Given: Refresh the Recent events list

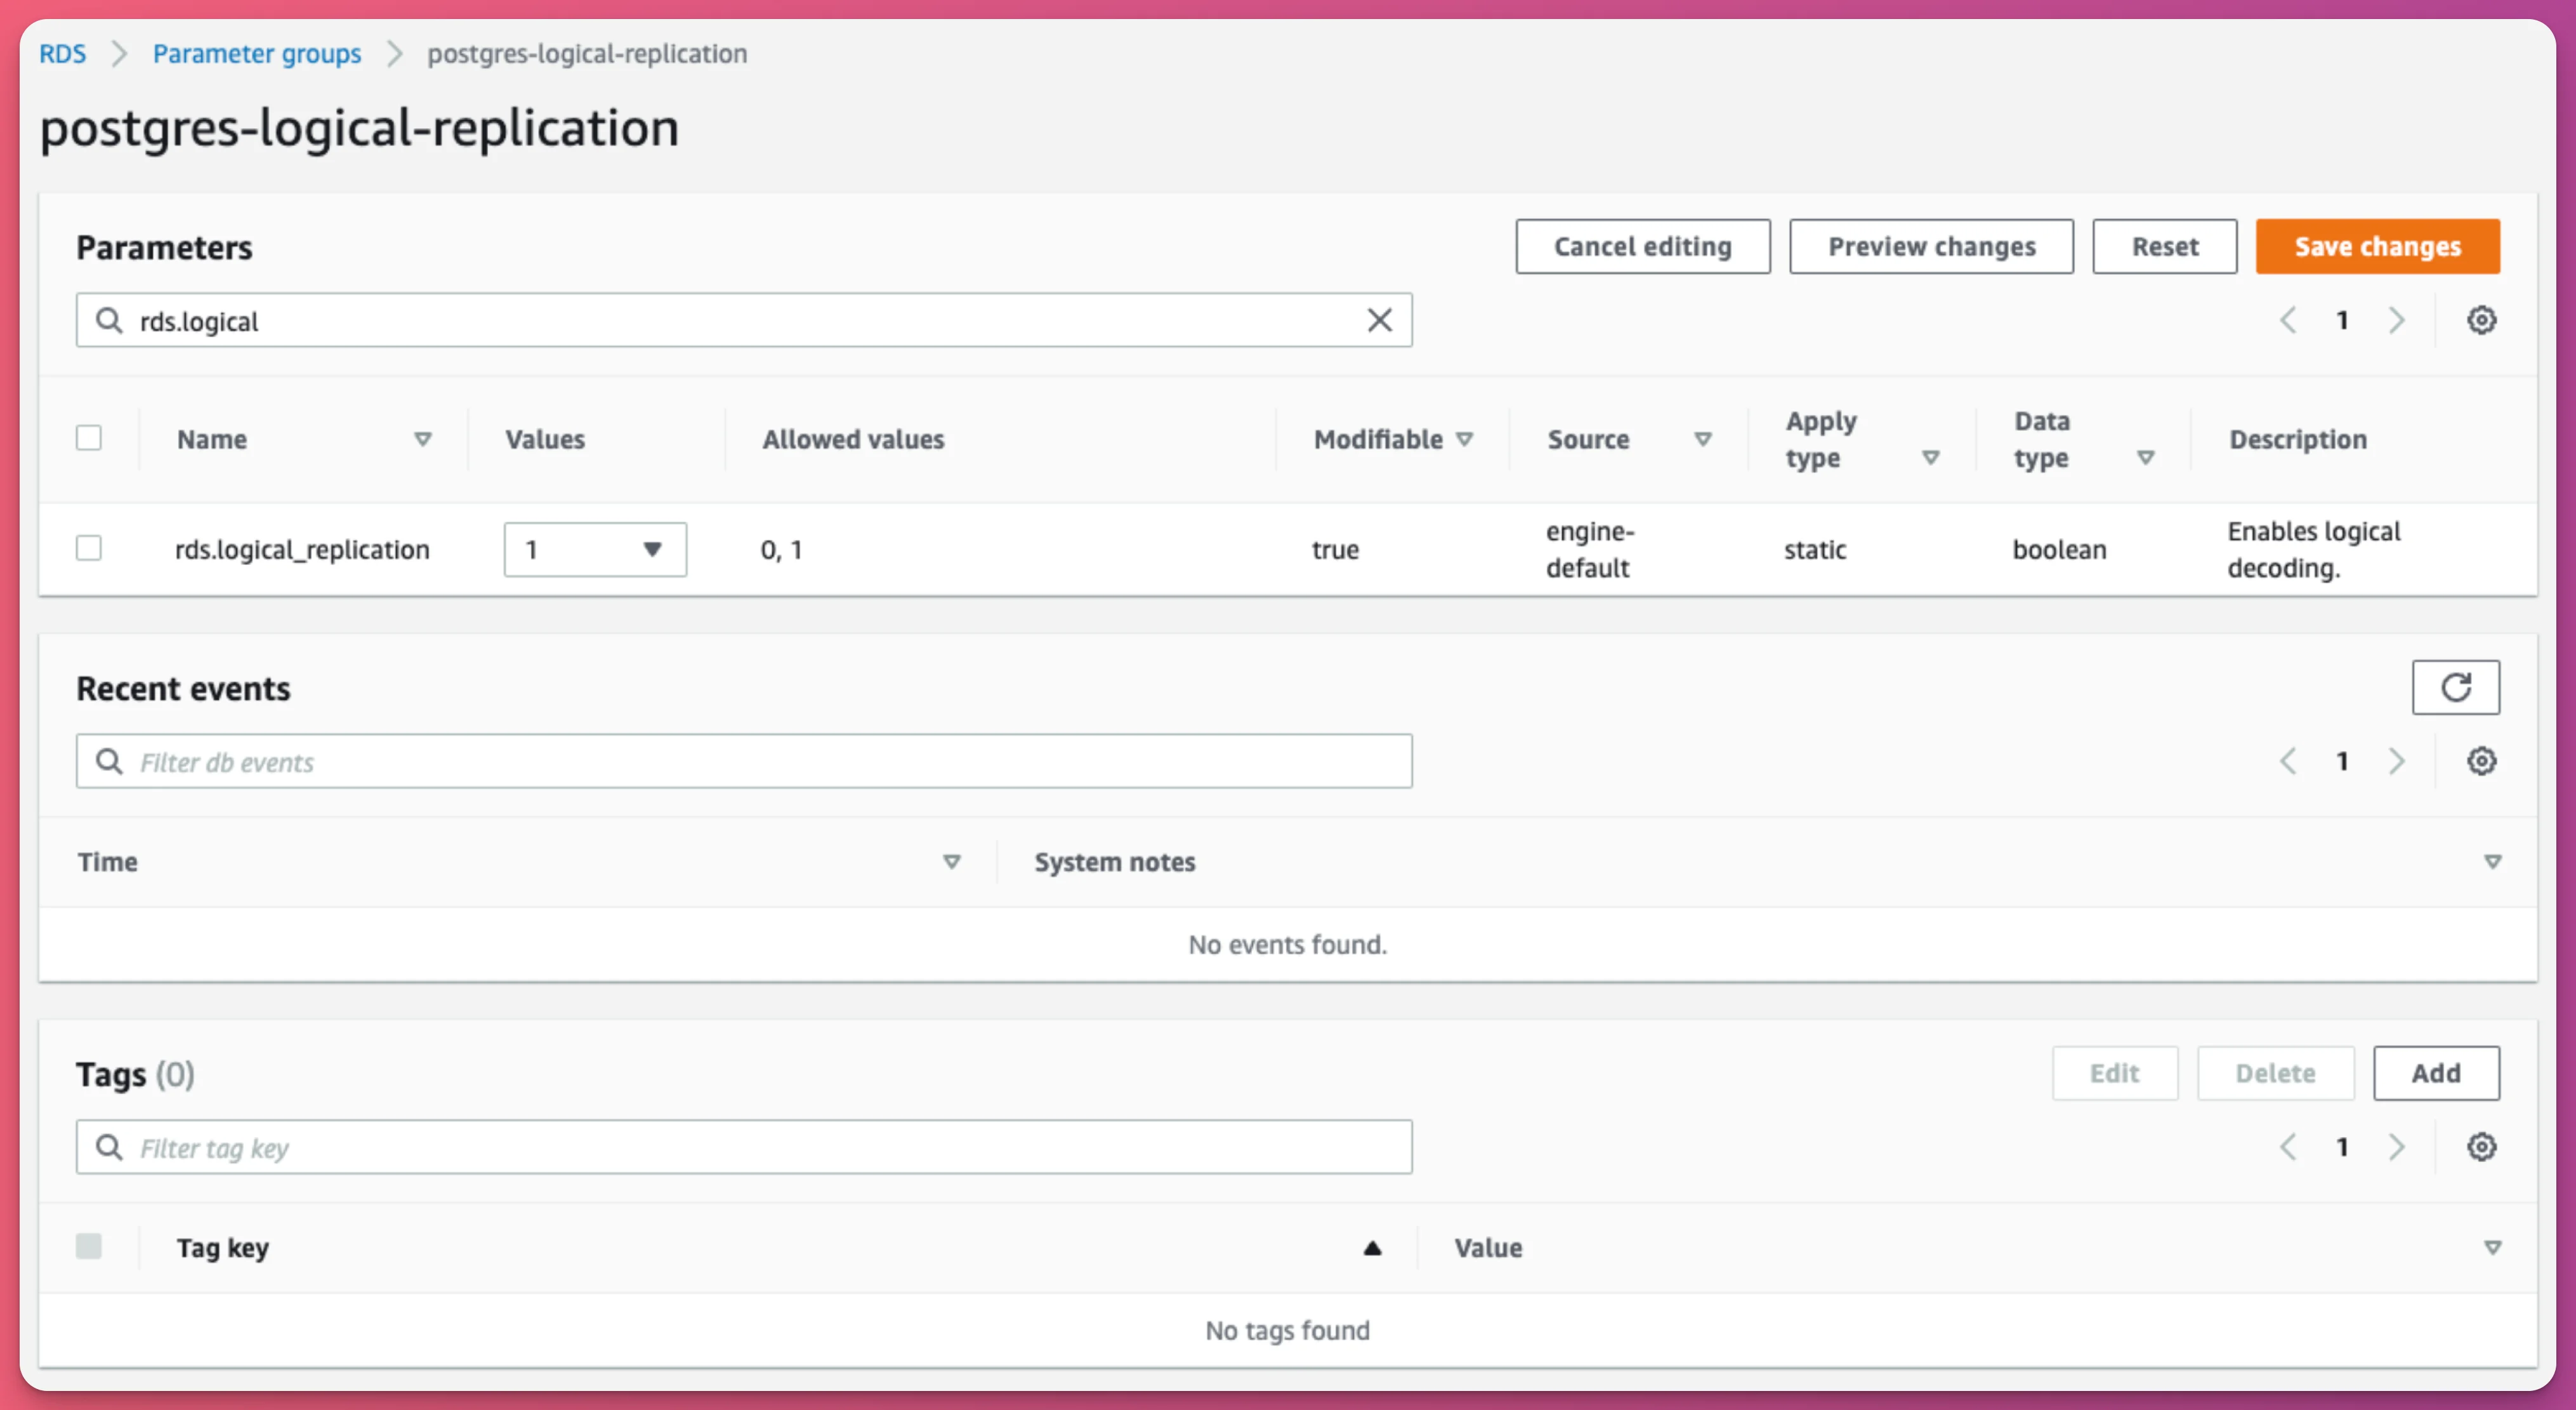Looking at the screenshot, I should [x=2455, y=687].
